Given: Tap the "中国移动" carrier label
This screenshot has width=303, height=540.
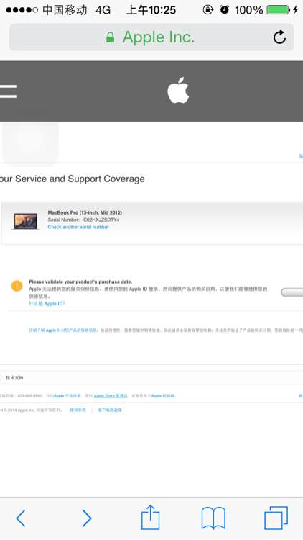Looking at the screenshot, I should 65,10.
